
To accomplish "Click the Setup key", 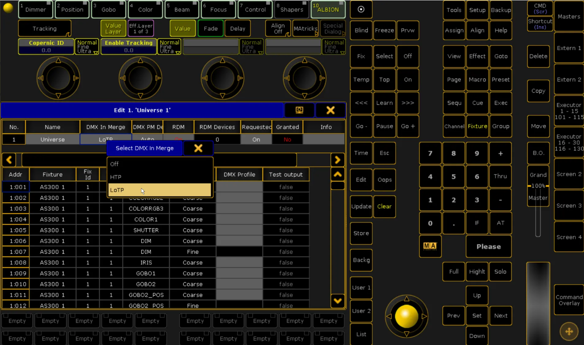I will [x=477, y=10].
